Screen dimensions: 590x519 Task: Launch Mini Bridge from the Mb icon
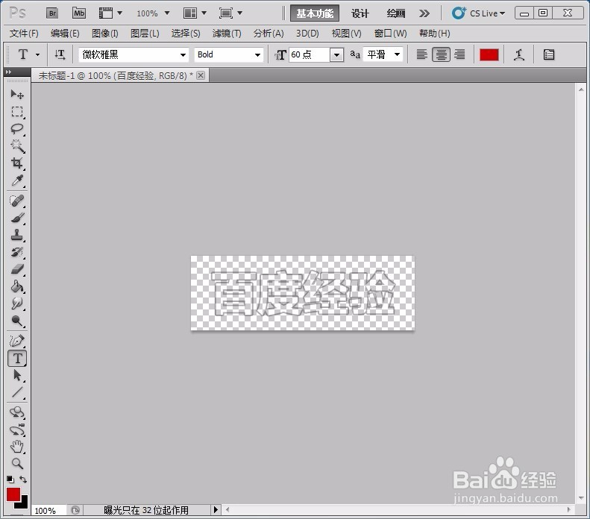click(x=79, y=13)
